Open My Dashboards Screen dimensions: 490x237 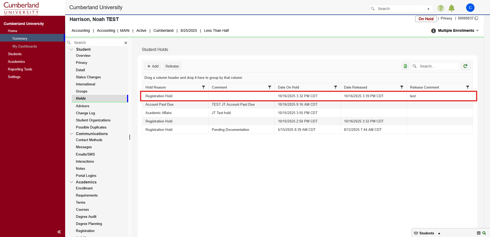25,46
